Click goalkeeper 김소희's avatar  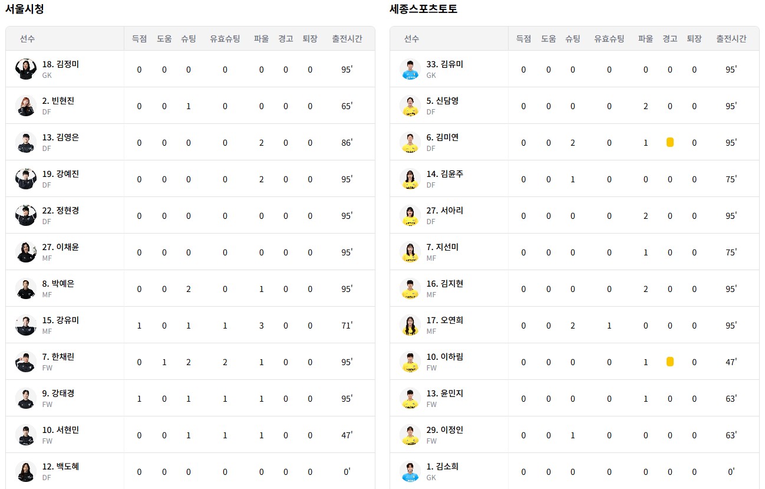click(410, 471)
